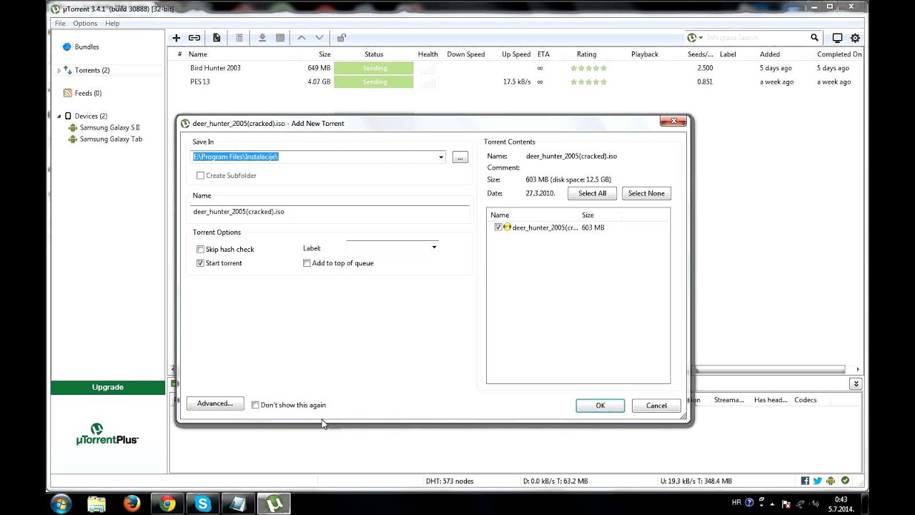Click the Bird Hunter 2003 seeding progress bar

click(x=374, y=68)
